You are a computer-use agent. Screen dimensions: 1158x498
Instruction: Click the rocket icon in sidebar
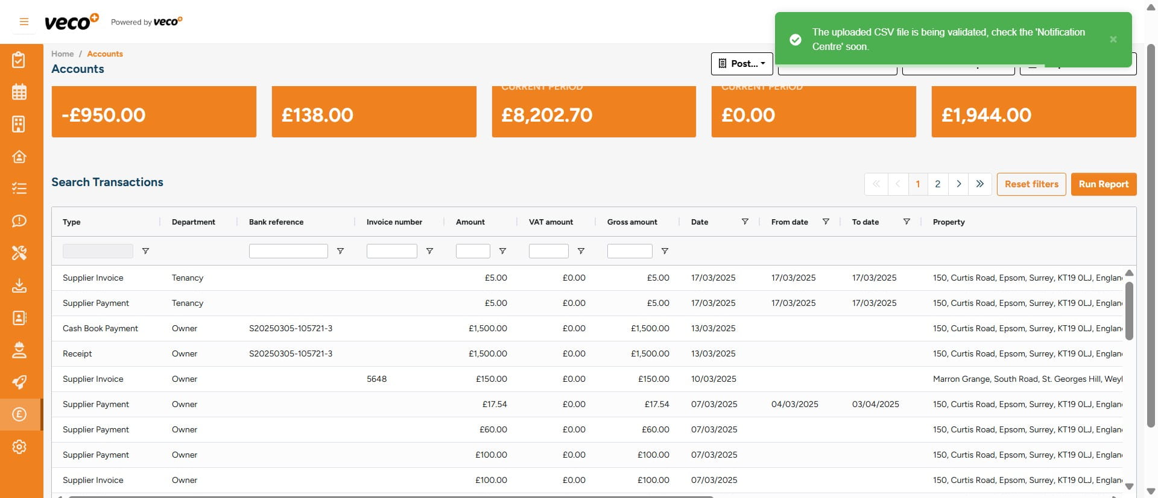click(19, 382)
